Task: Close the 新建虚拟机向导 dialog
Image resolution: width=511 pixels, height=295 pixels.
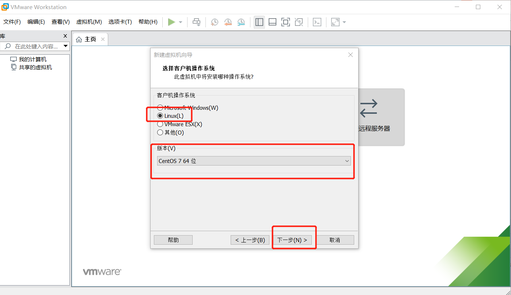Action: coord(351,55)
